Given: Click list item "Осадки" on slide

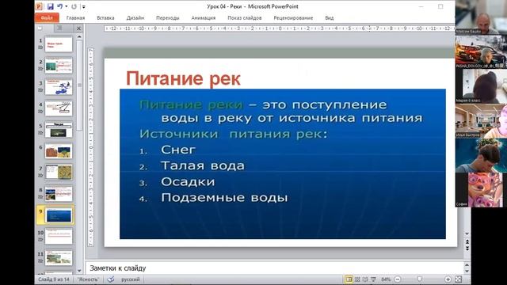Looking at the screenshot, I should [188, 181].
